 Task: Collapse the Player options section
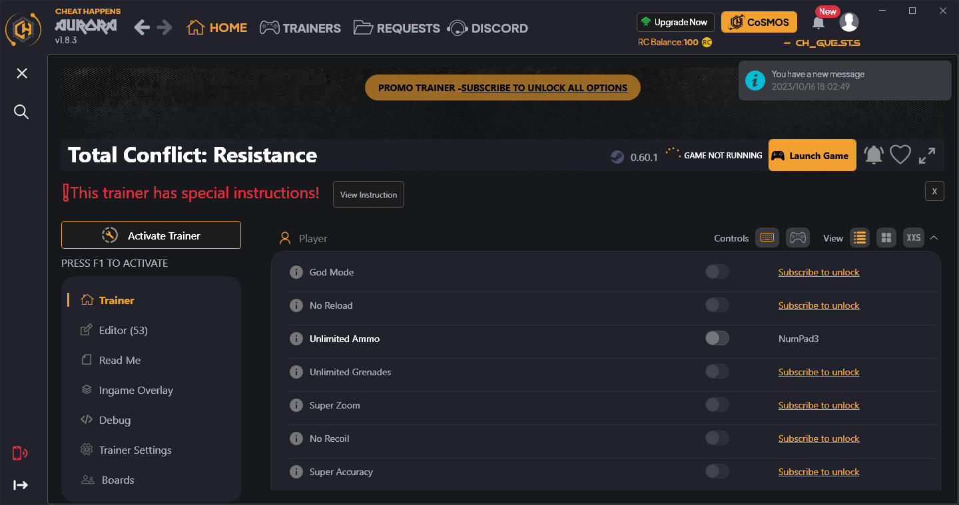tap(934, 237)
